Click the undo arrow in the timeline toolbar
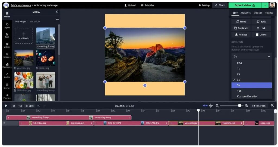This screenshot has height=147, width=278. 39,106
